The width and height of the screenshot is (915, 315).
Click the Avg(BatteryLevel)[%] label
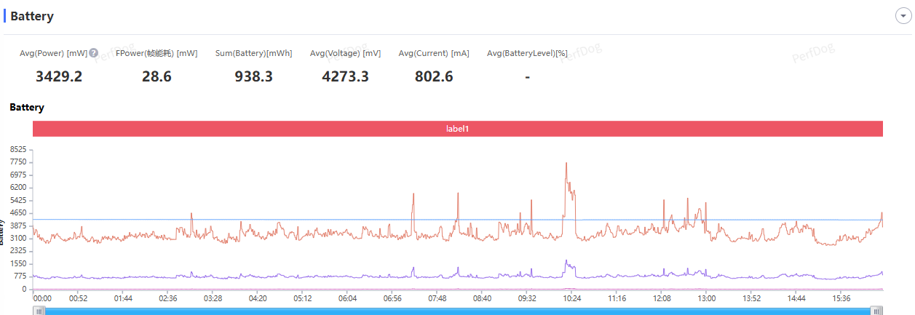coord(527,53)
